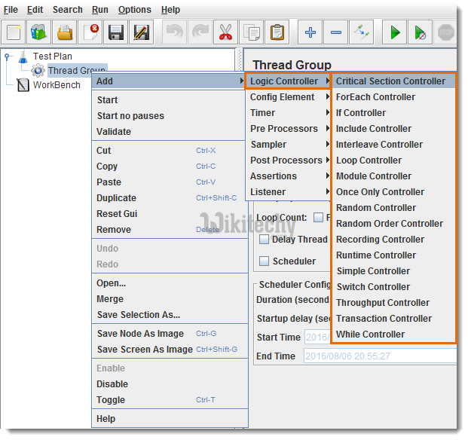Viewport: 468px width, 440px height.
Task: Collapse the Test Plan tree node
Action: point(7,56)
